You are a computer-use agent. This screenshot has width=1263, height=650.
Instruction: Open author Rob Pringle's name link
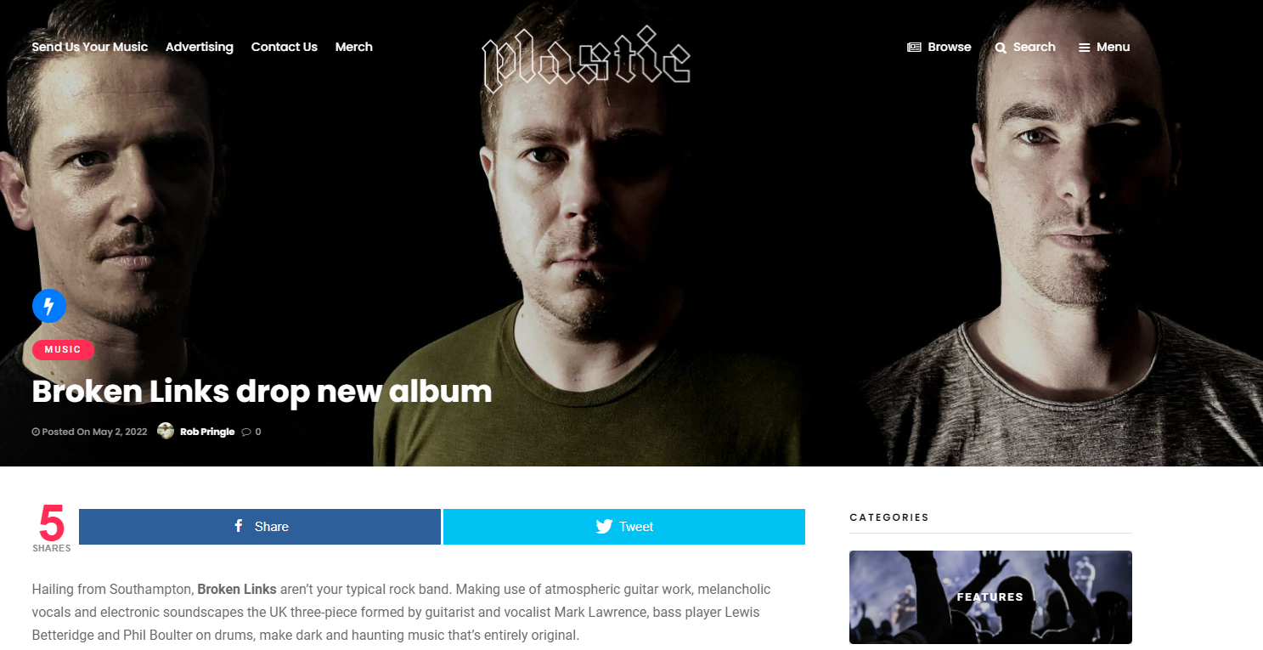207,432
